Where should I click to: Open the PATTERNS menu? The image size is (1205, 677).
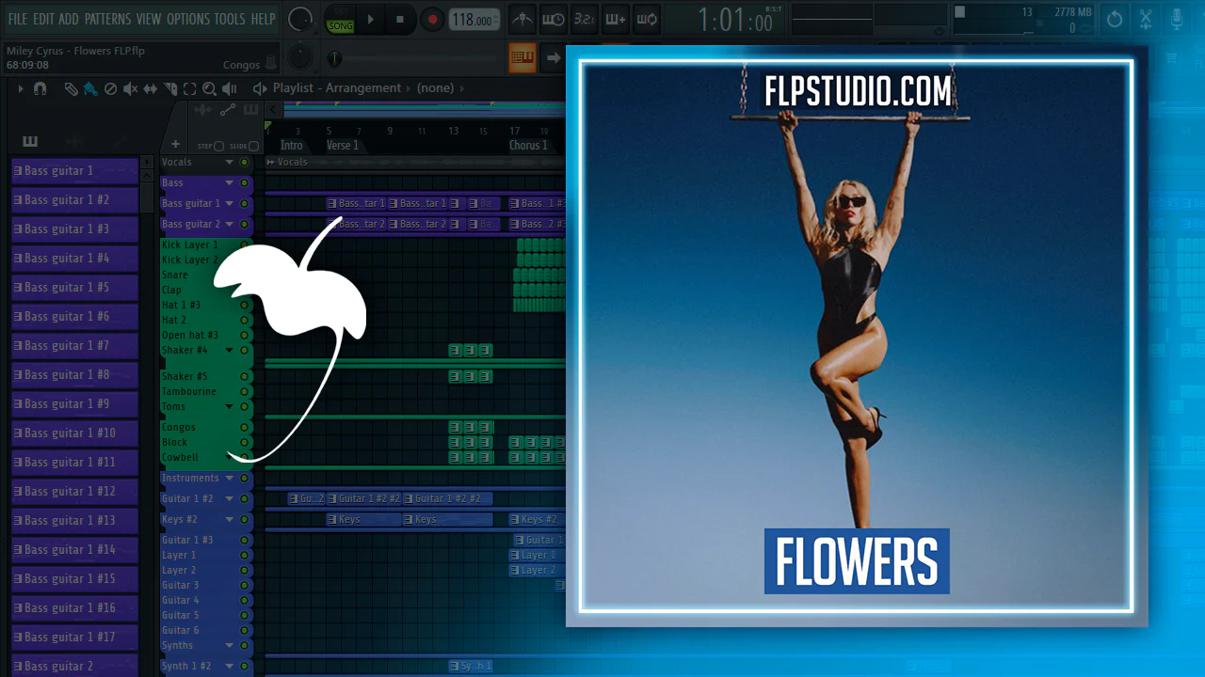click(107, 19)
